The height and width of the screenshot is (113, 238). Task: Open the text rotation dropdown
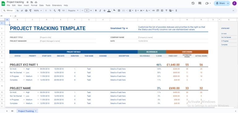coord(148,10)
